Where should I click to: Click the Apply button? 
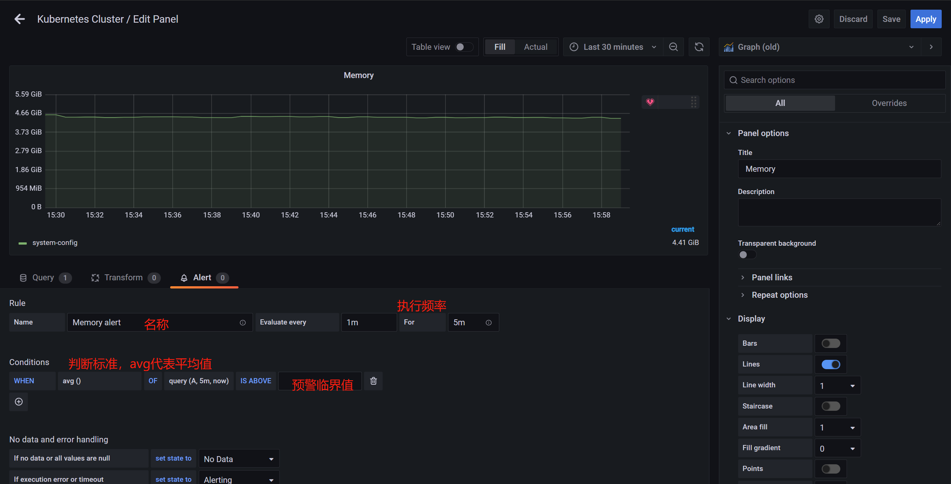[x=925, y=19]
